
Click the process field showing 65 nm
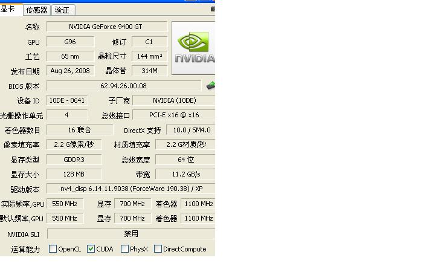click(71, 56)
